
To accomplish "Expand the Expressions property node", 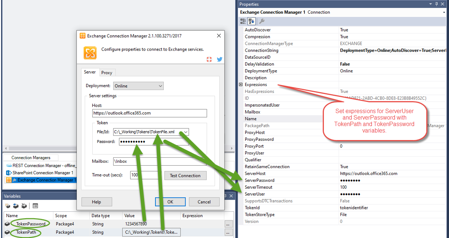I will click(241, 85).
